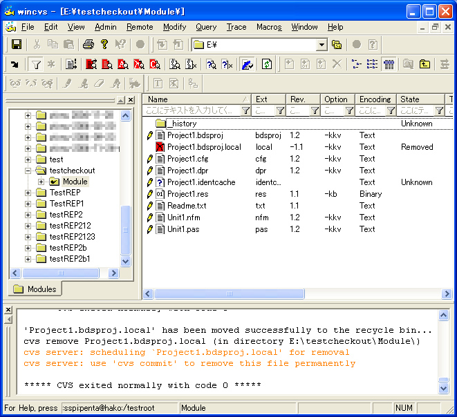
Task: Close the console output pane with x
Action: 8,309
